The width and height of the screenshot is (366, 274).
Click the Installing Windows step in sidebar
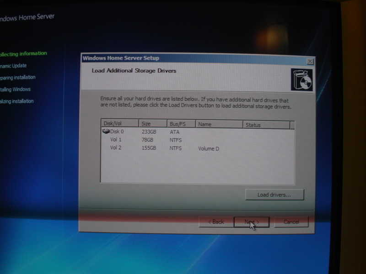(x=15, y=89)
